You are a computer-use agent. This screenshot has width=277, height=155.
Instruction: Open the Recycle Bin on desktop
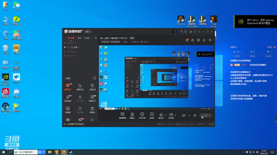[6, 49]
